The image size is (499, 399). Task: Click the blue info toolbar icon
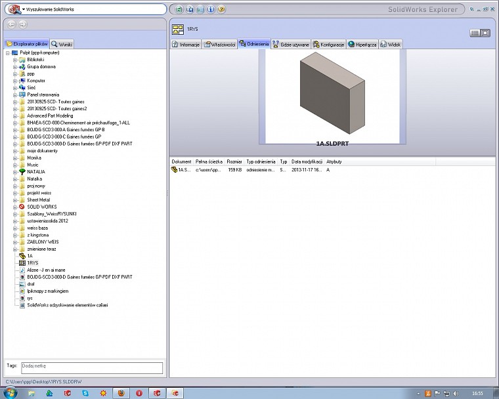[x=211, y=9]
